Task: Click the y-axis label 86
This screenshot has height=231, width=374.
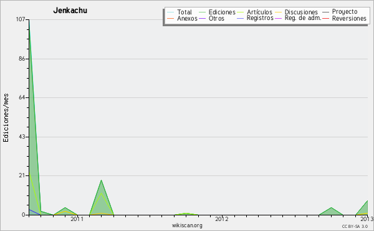Action: [x=22, y=59]
